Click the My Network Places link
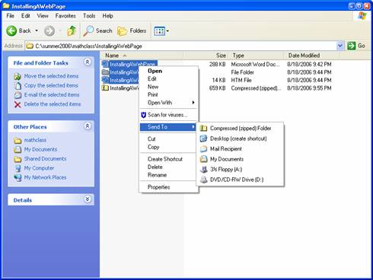373x280 pixels. coord(45,177)
